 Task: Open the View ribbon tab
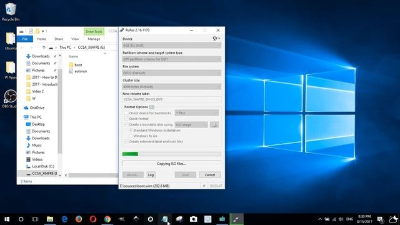point(75,39)
